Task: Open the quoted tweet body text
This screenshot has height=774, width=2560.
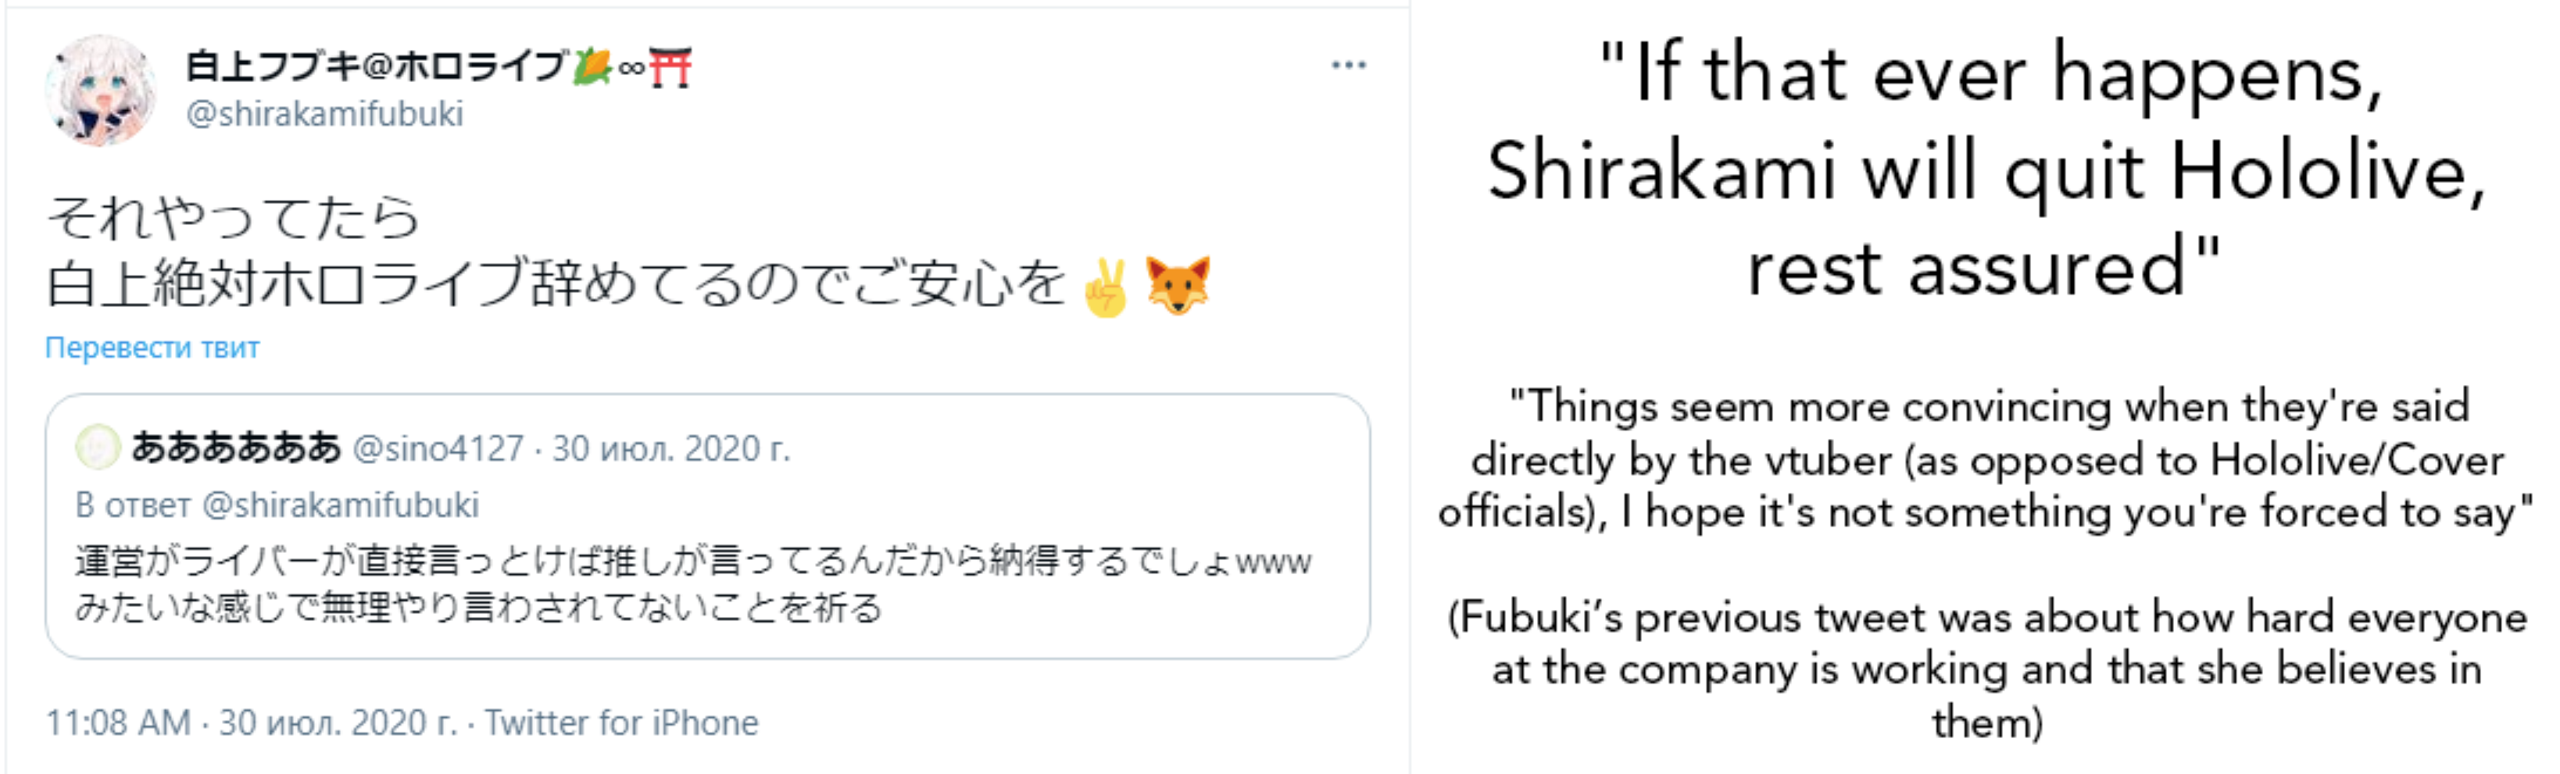Action: point(692,584)
